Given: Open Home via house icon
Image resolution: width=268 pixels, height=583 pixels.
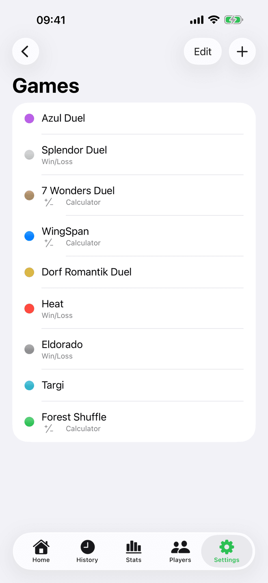Looking at the screenshot, I should click(x=41, y=551).
